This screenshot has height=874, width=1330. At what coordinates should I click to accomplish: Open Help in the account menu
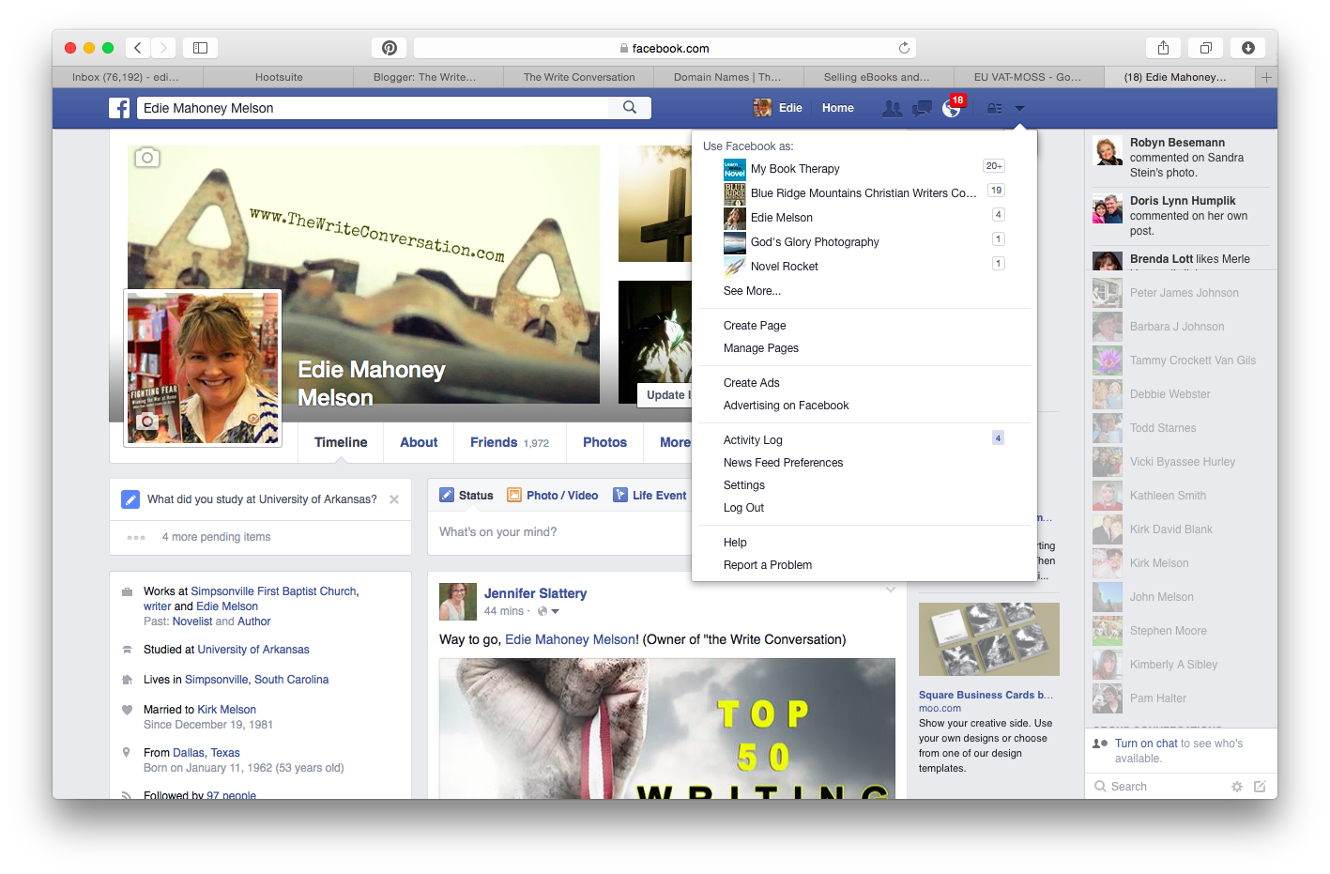(735, 543)
